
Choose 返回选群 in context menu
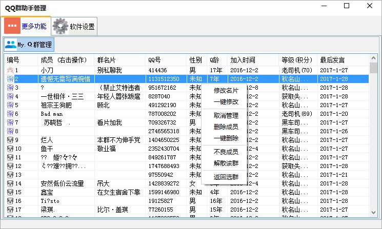(x=226, y=177)
